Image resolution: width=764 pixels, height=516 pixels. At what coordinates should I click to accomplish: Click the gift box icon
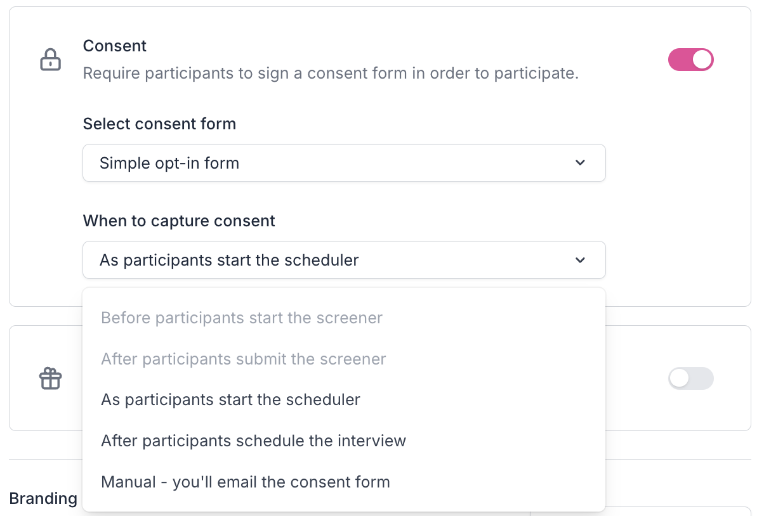tap(51, 379)
